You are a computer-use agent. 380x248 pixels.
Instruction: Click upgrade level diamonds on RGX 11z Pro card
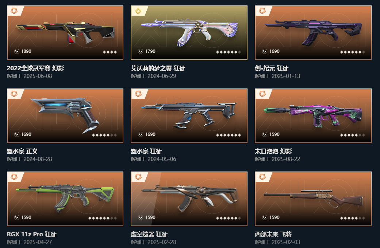(x=103, y=218)
